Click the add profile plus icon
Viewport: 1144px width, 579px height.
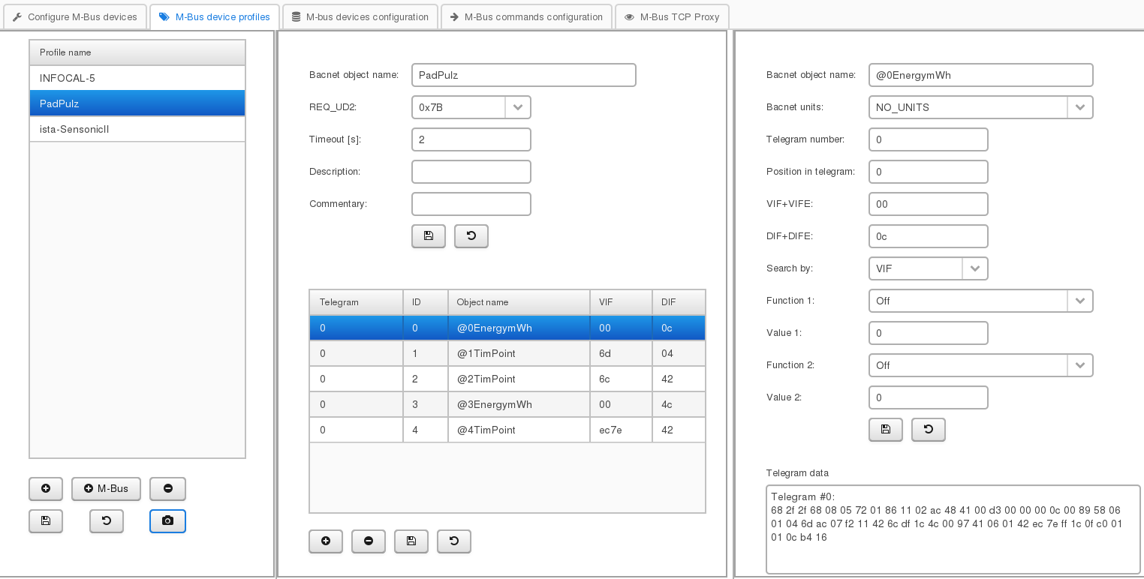(x=46, y=489)
